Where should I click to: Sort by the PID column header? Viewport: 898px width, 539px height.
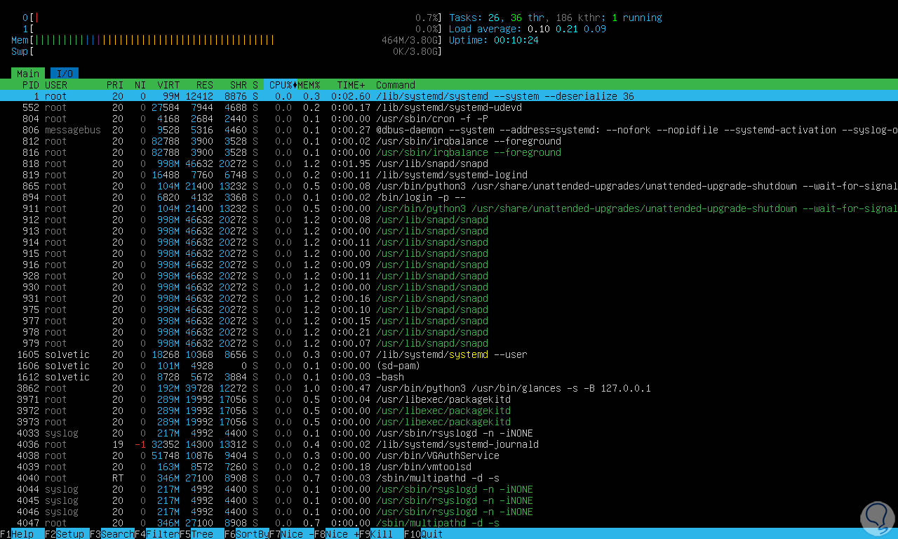tap(31, 85)
